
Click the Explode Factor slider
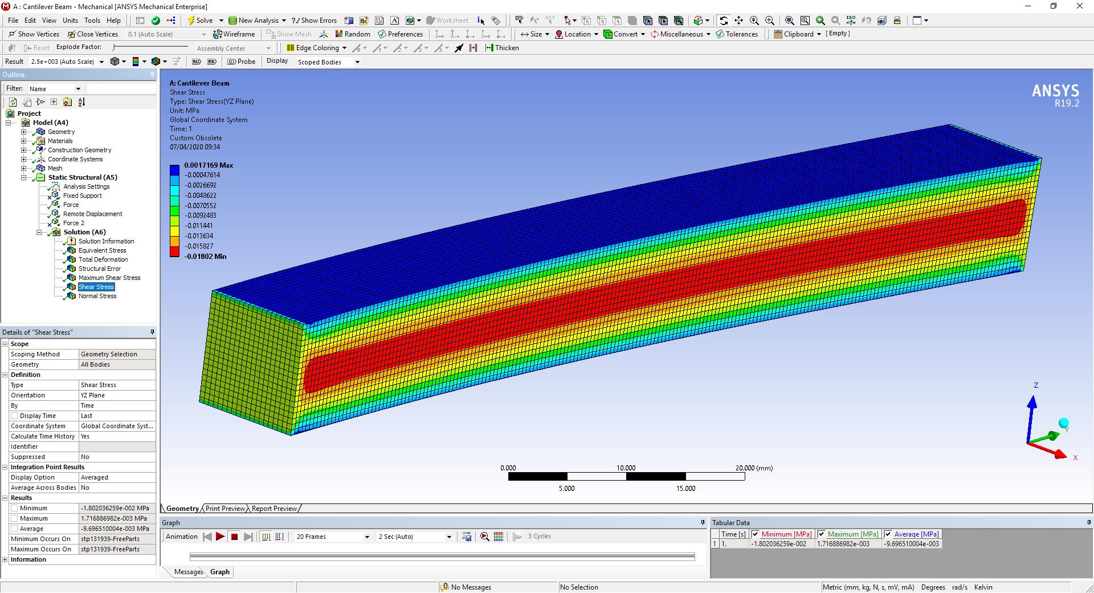coord(151,47)
